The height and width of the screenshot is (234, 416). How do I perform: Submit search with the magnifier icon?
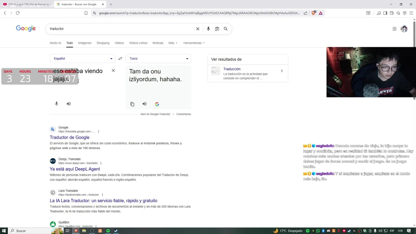click(226, 29)
